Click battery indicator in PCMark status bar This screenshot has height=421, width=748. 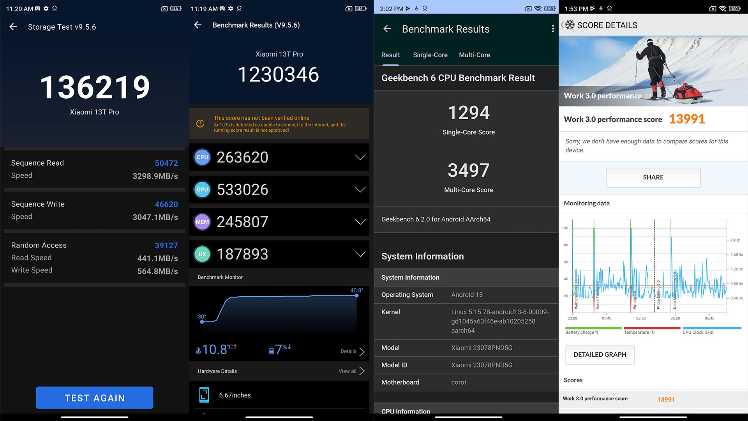(735, 9)
